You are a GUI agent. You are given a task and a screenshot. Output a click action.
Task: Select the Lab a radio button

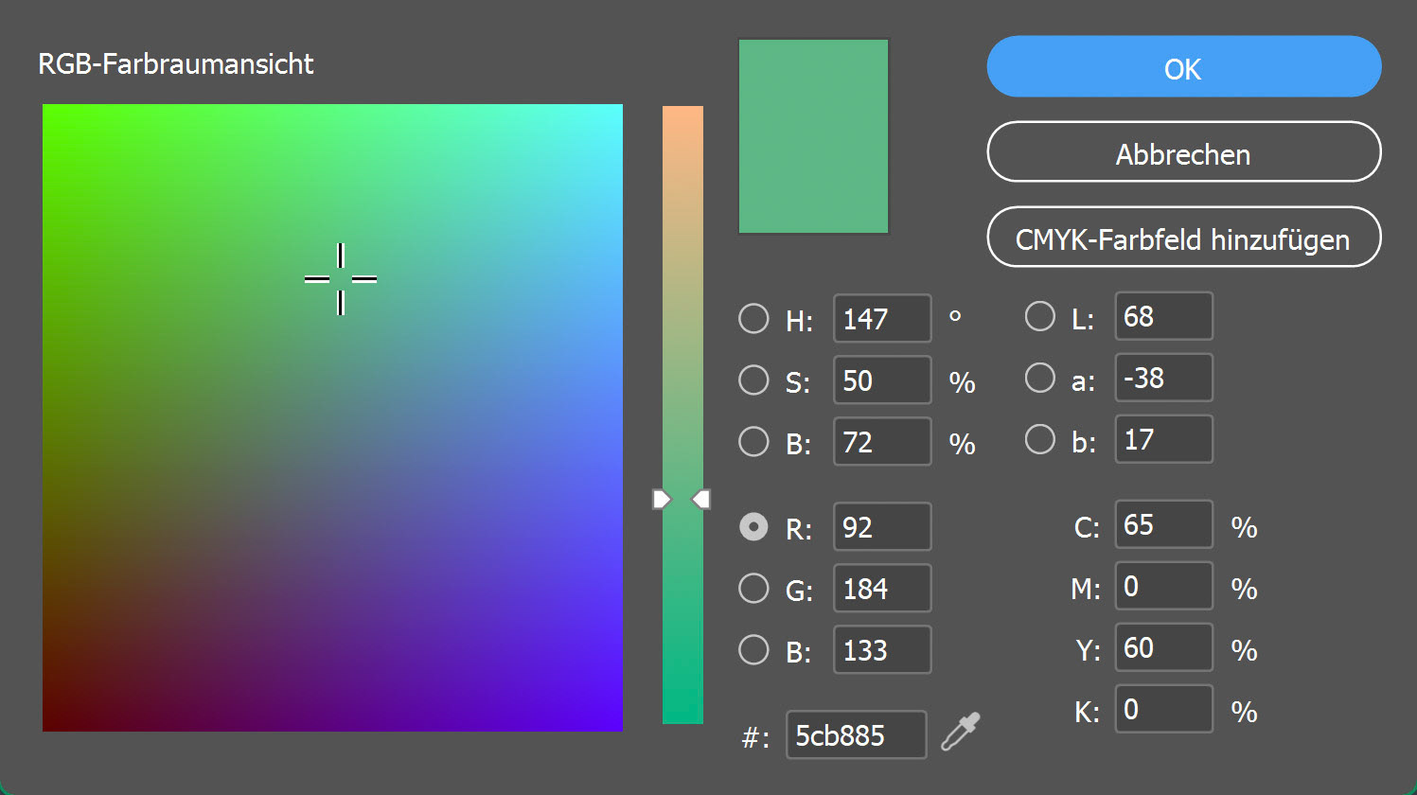(1039, 378)
